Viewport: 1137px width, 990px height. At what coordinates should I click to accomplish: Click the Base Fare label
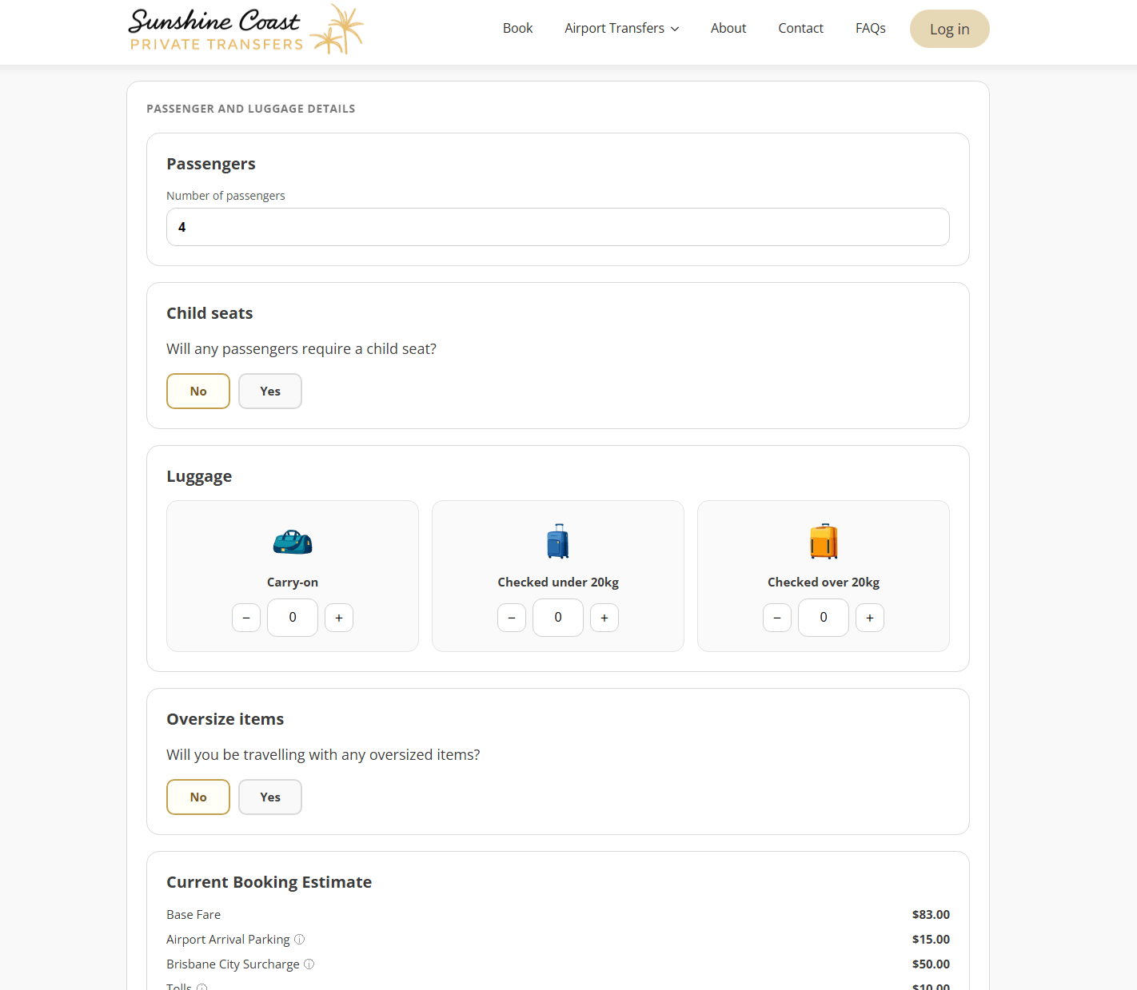pos(193,915)
